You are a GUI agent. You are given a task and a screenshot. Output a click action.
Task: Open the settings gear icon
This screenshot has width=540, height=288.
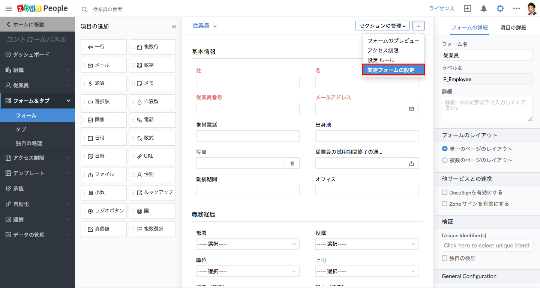[500, 9]
